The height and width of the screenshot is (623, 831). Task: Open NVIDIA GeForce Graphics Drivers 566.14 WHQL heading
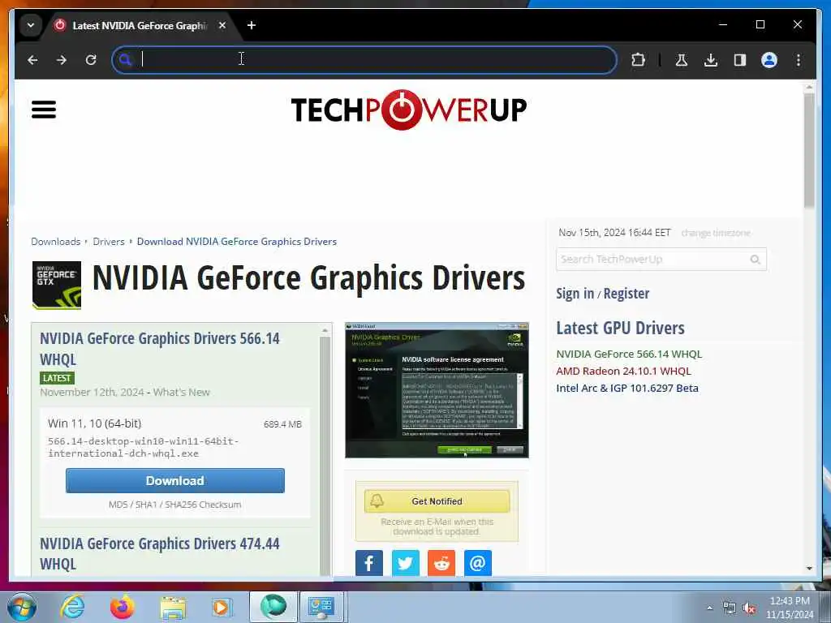click(160, 349)
